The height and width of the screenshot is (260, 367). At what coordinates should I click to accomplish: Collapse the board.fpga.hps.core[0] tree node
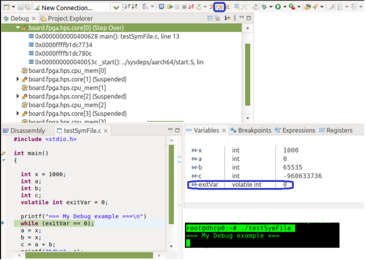(18, 28)
